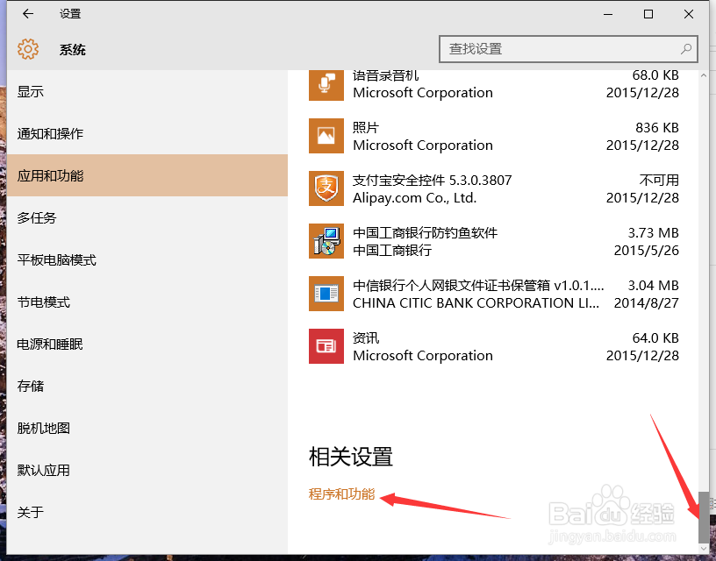Click the scrollbar up arrow
The width and height of the screenshot is (716, 561).
(704, 75)
